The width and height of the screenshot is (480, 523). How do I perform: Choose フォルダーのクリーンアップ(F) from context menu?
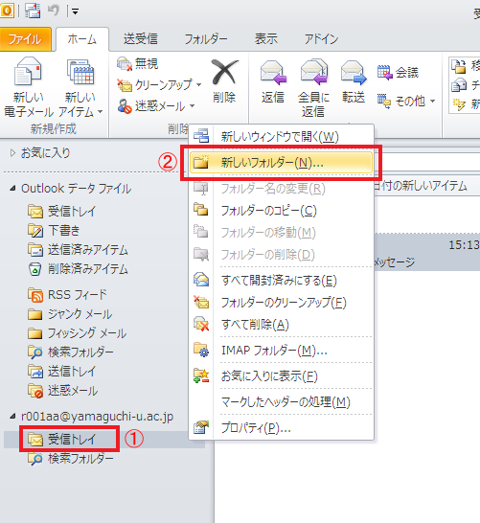point(281,303)
